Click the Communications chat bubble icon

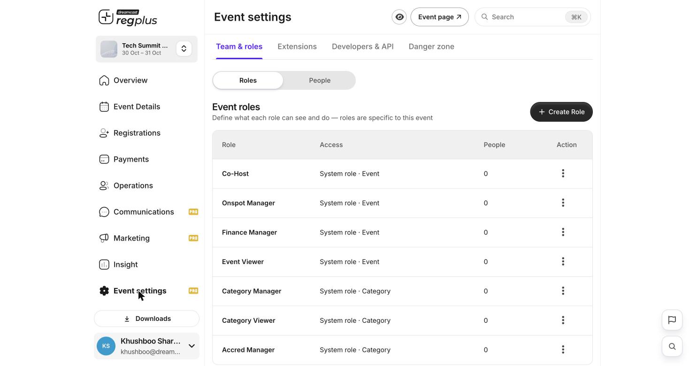click(104, 212)
